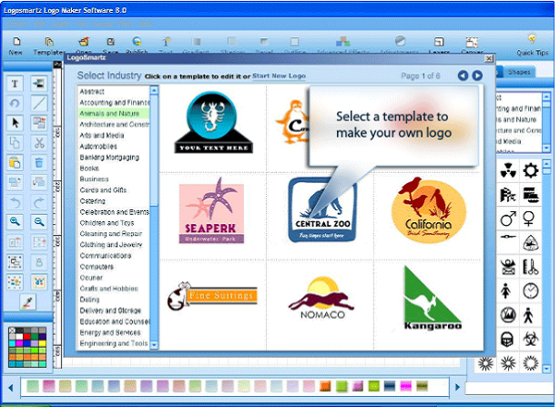This screenshot has height=407, width=560.
Task: Select the gear shape
Action: tap(531, 170)
